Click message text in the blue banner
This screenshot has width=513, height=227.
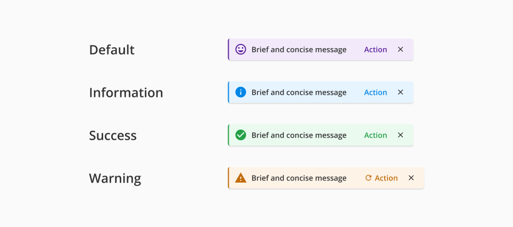pyautogui.click(x=299, y=92)
